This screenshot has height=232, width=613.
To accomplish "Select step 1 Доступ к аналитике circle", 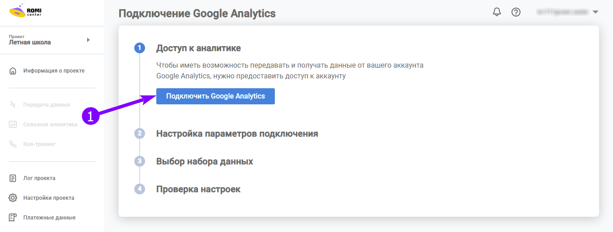I will 140,48.
